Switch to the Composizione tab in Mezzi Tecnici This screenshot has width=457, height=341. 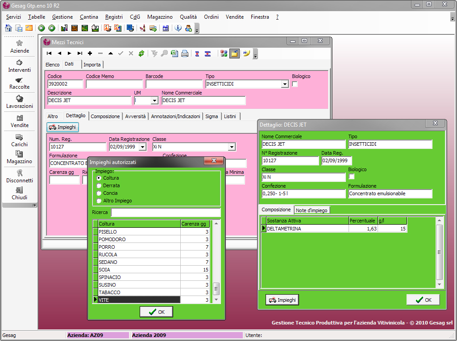(105, 116)
